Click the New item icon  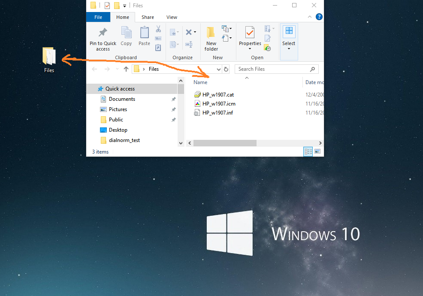(225, 28)
